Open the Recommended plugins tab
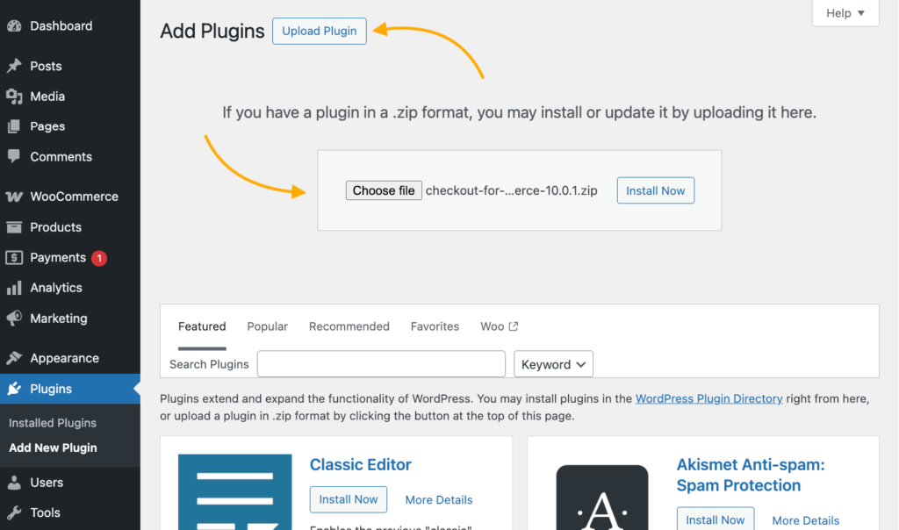Image resolution: width=899 pixels, height=530 pixels. tap(349, 326)
